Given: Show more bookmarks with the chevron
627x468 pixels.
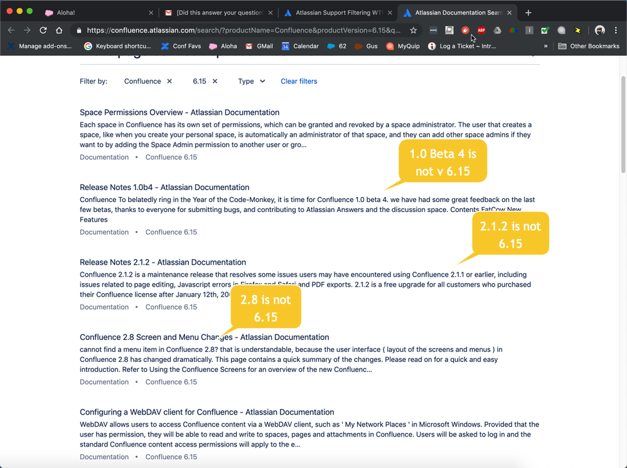Looking at the screenshot, I should click(545, 46).
